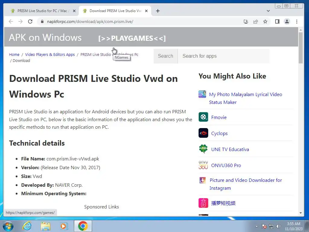Go to the Home breadcrumb

[x=14, y=54]
